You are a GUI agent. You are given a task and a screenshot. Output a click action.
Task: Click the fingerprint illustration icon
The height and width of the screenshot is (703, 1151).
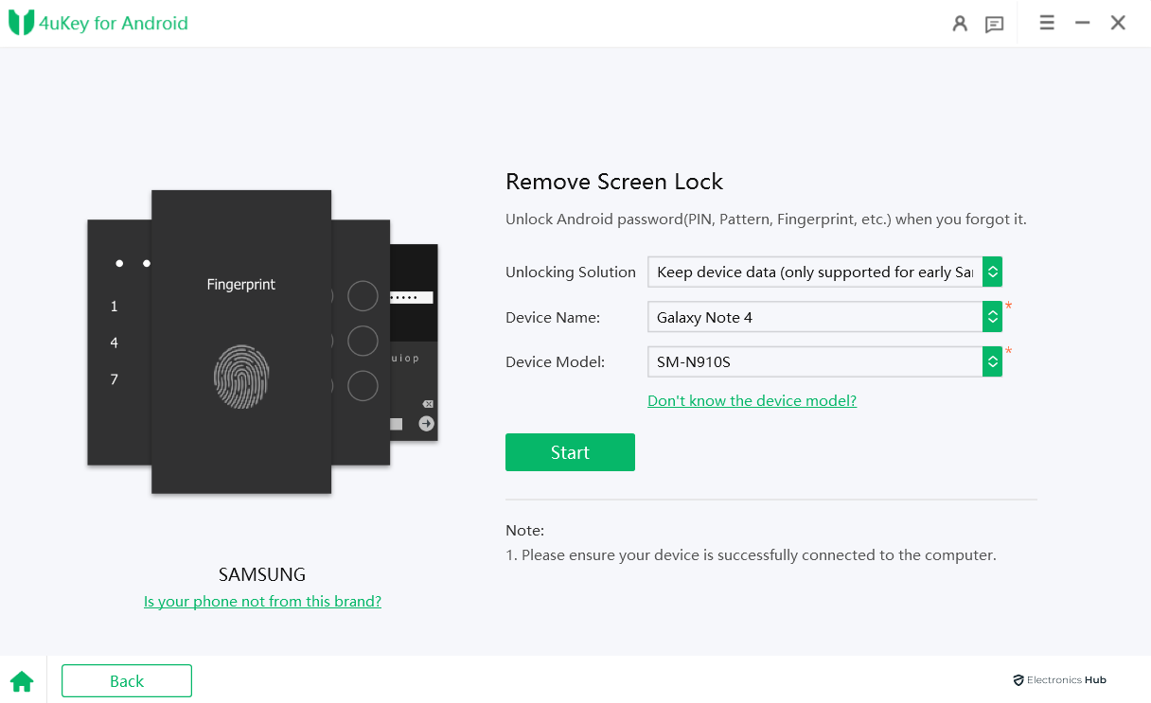pos(241,376)
